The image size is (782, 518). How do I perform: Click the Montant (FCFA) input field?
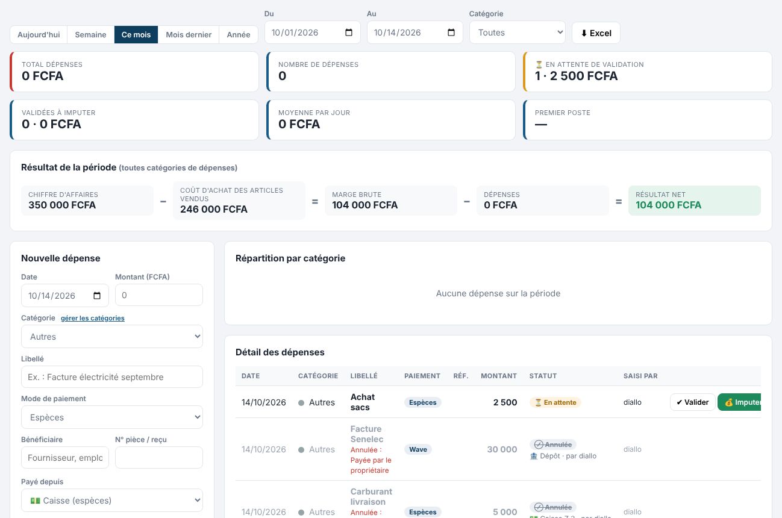pyautogui.click(x=159, y=295)
